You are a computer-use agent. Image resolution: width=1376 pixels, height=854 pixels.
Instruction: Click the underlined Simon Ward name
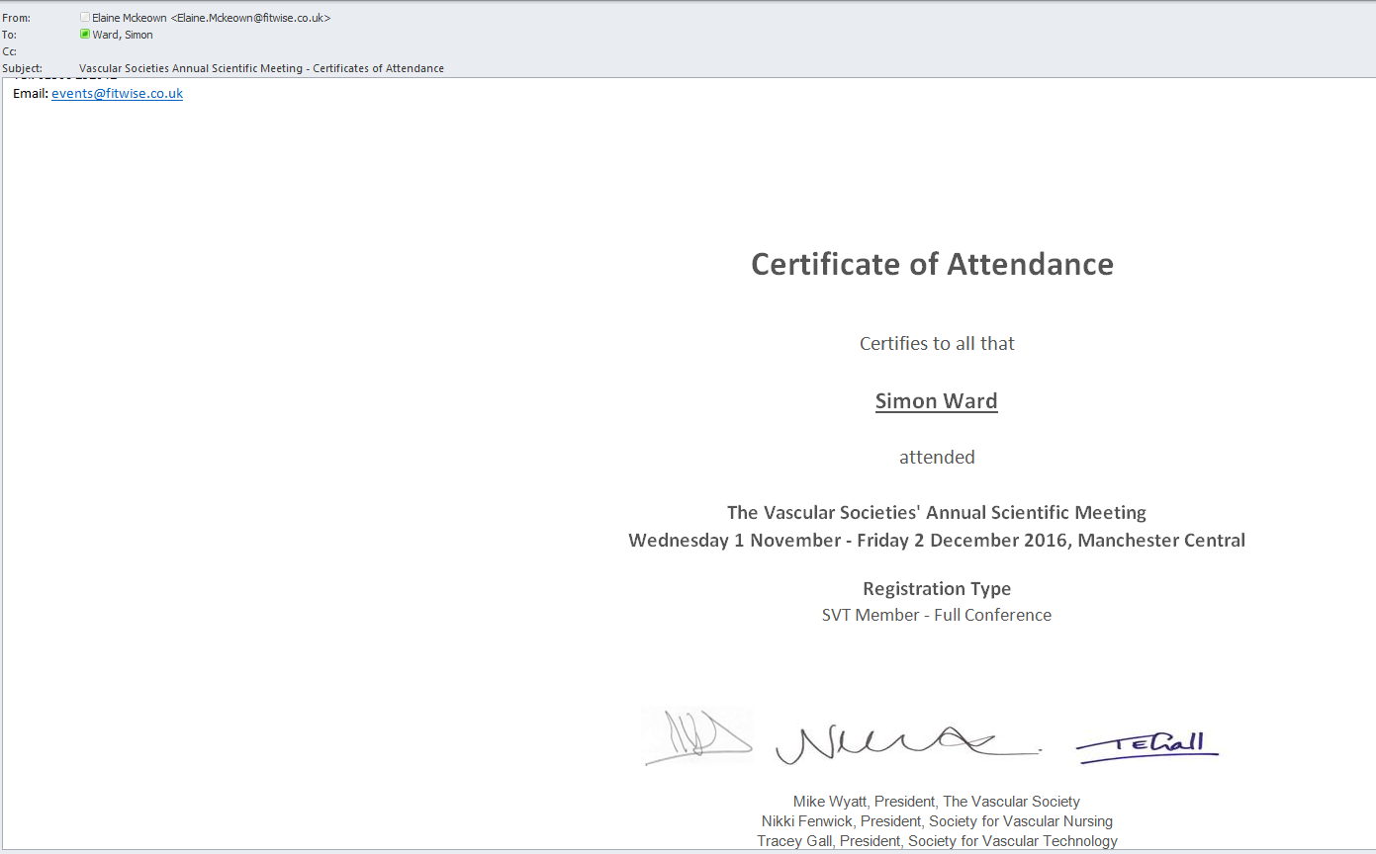936,401
